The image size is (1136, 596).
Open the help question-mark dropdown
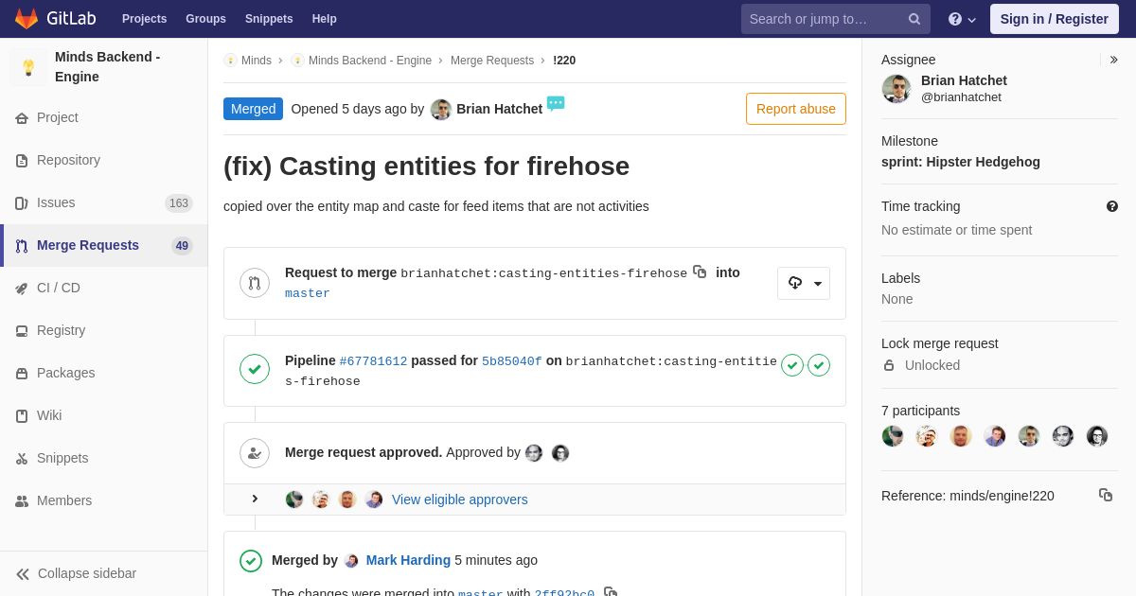(x=962, y=19)
